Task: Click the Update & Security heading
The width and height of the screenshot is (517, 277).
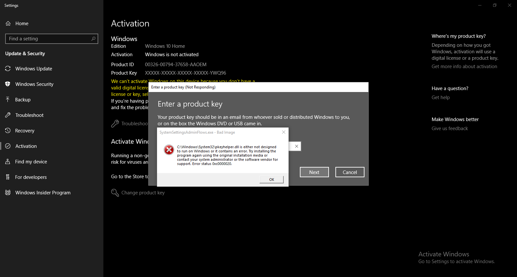Action: [25, 54]
